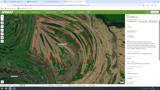Open the Пересчет координат menu item
This screenshot has height=90, width=160.
68,12
